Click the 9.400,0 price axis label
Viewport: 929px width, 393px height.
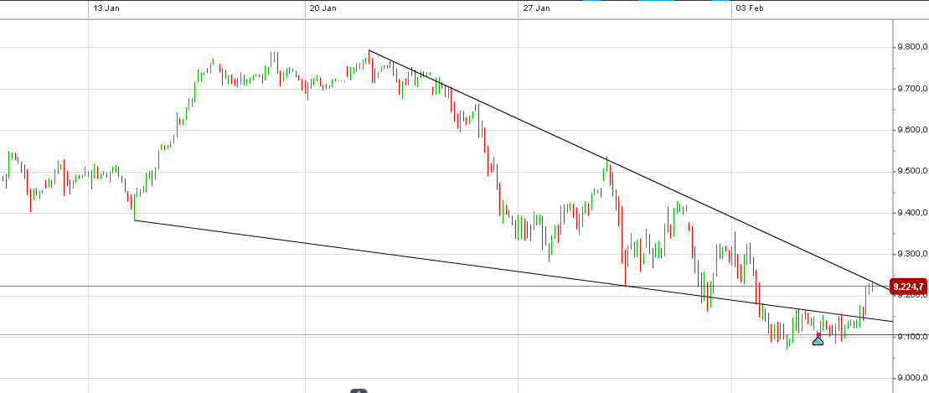tap(908, 213)
